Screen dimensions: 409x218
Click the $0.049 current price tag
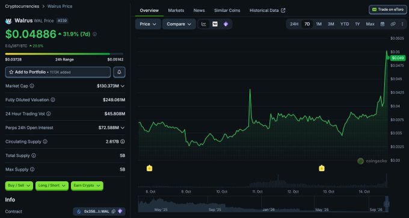tap(398, 58)
